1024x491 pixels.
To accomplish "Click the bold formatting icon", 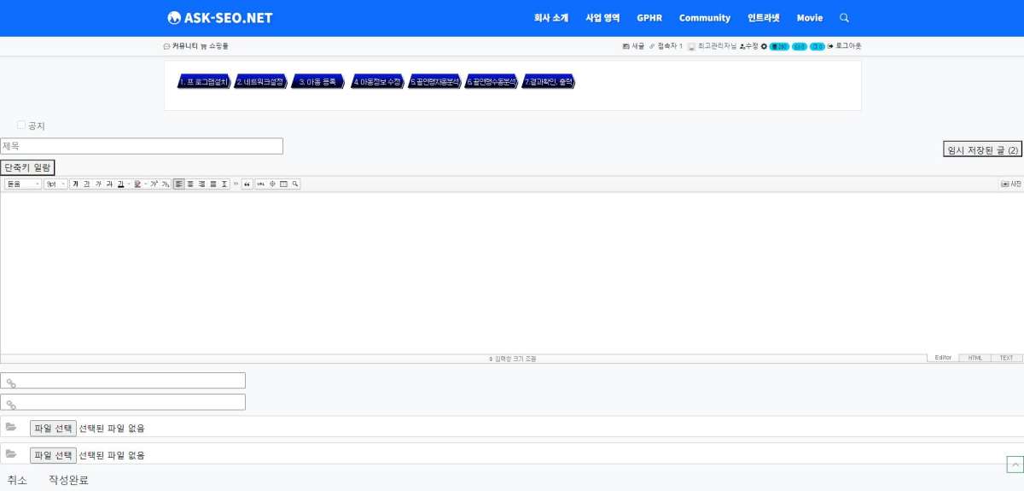I will (x=75, y=184).
